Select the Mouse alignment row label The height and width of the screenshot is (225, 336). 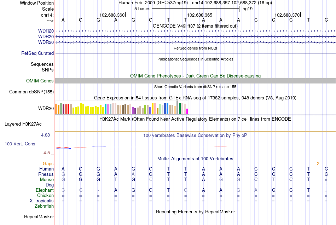[47, 180]
